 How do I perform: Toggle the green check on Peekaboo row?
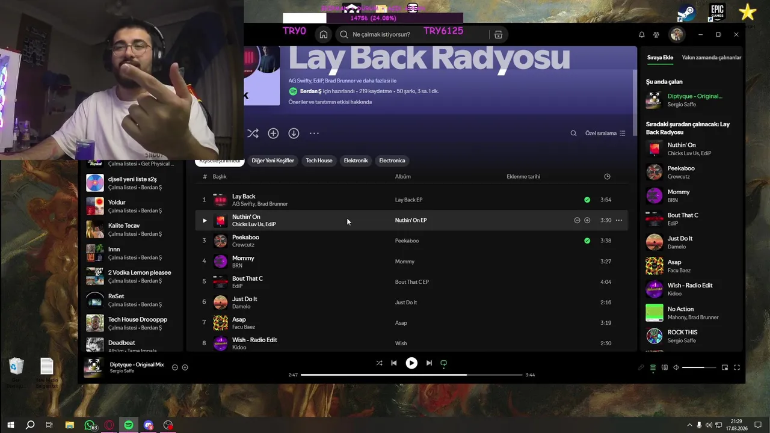[587, 241]
